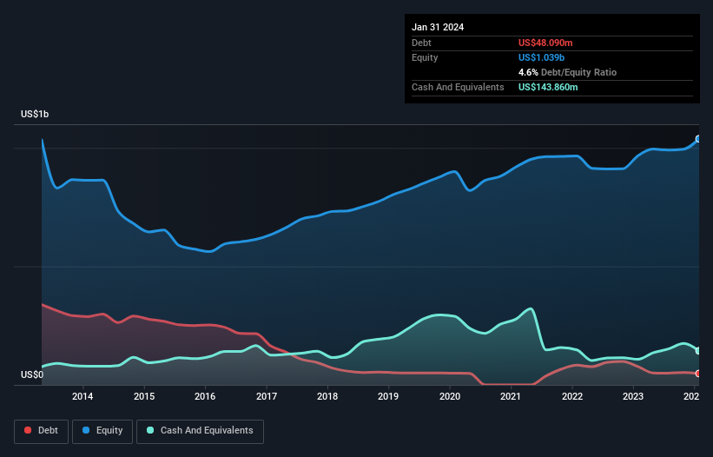Select the Debt endpoint marker on the chart
This screenshot has width=713, height=457.
pyautogui.click(x=698, y=374)
